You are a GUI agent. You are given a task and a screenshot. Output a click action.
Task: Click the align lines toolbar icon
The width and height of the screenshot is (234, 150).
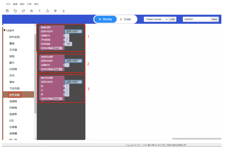tap(40, 11)
